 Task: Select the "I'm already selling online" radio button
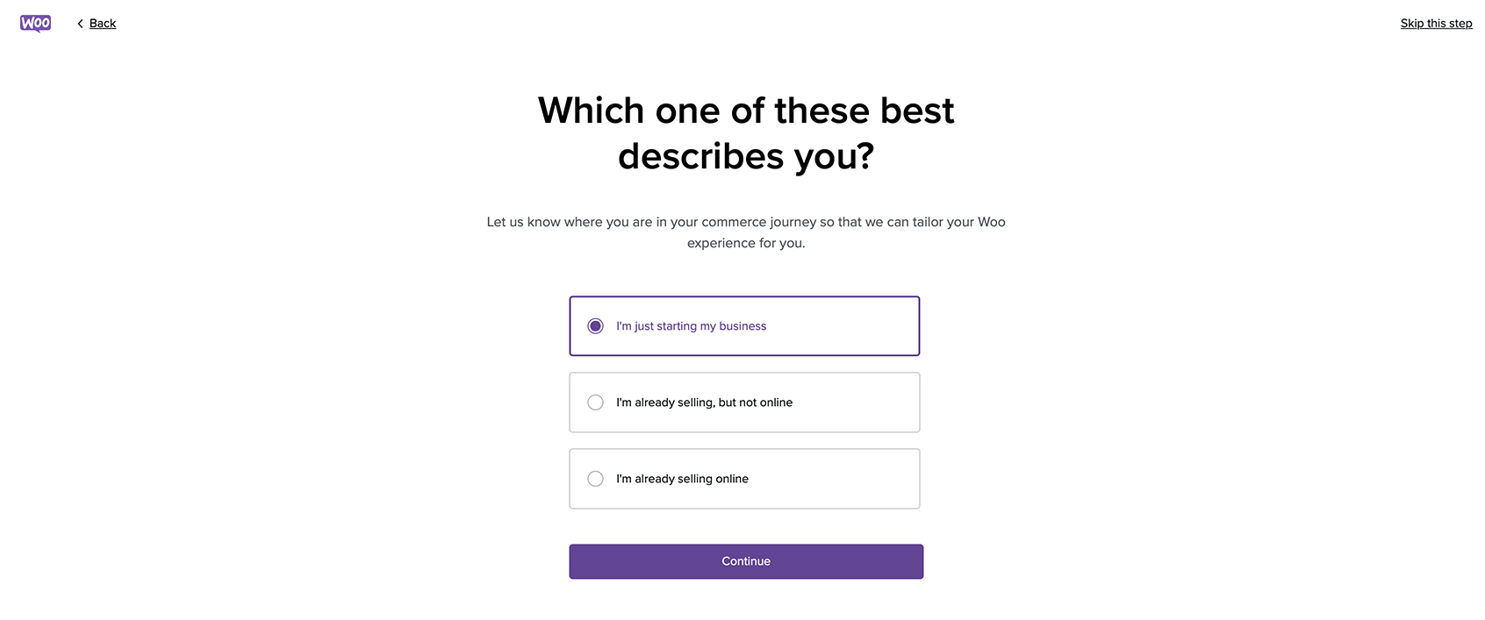(595, 479)
